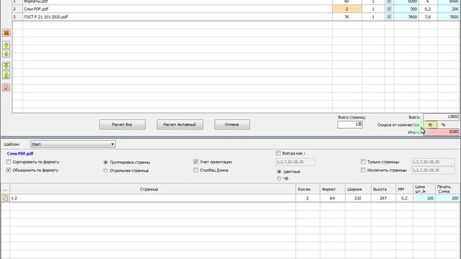Select Цветные radio option
This screenshot has height=259, width=461.
[x=279, y=171]
